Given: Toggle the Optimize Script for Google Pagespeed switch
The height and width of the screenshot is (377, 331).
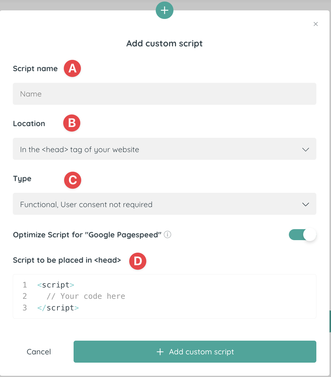Looking at the screenshot, I should point(302,235).
